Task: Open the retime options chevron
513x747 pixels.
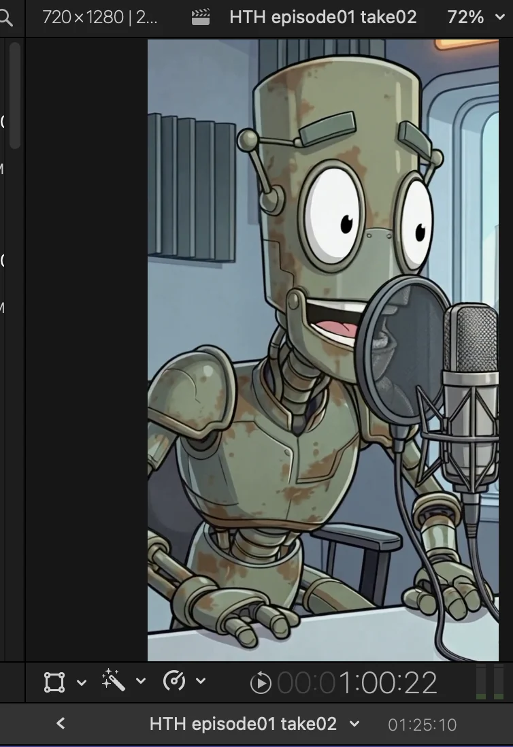Action: coord(201,681)
